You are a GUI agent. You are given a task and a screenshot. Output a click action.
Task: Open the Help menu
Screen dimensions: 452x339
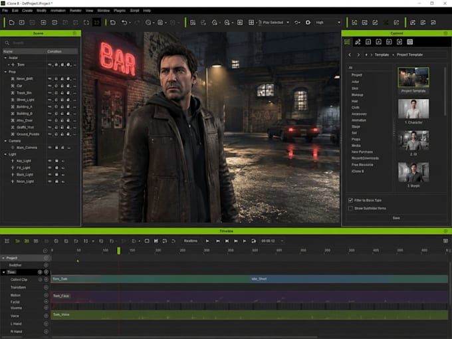point(147,11)
